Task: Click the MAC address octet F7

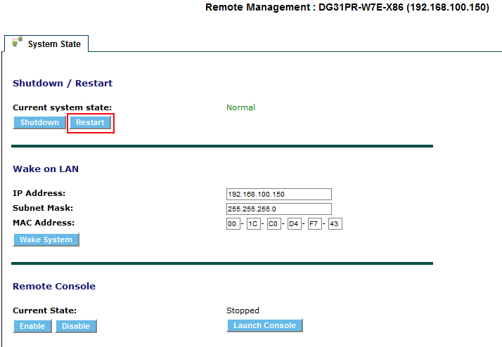Action: click(x=314, y=224)
